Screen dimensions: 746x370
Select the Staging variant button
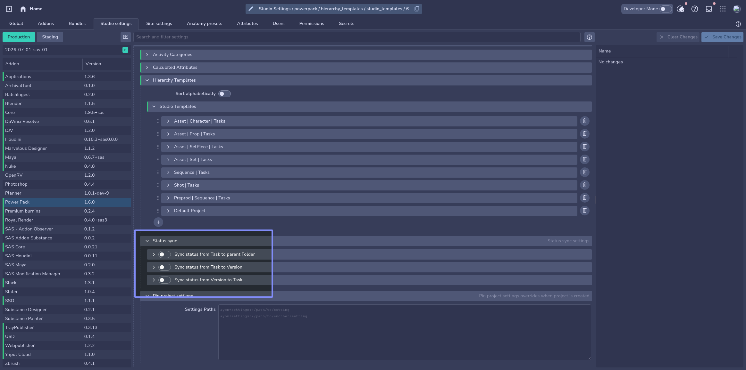point(50,37)
